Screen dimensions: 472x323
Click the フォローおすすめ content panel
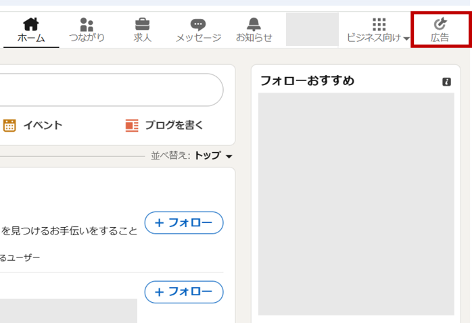(x=356, y=204)
